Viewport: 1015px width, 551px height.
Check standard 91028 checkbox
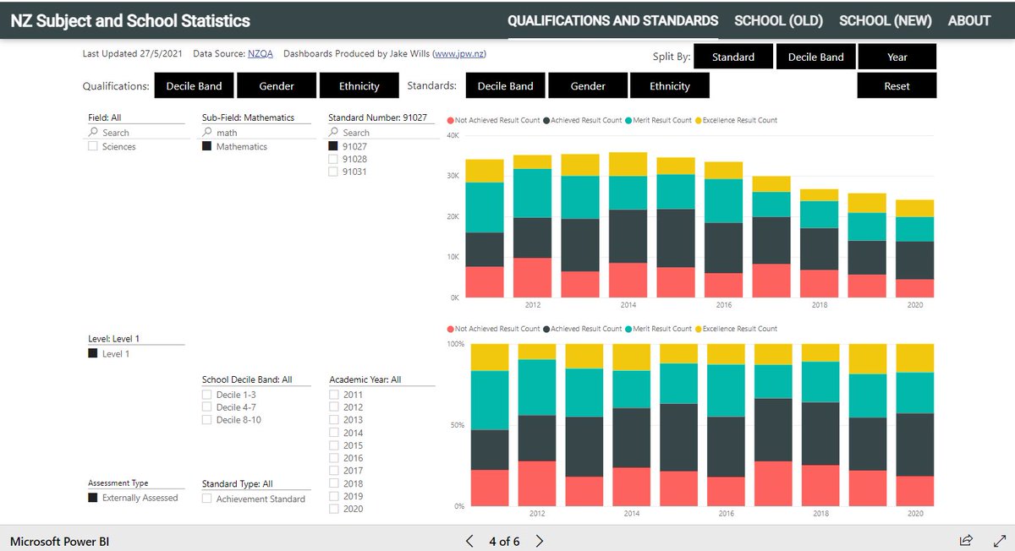pyautogui.click(x=334, y=159)
